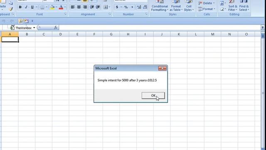Image resolution: width=266 pixels, height=150 pixels.
Task: Click Undo in Quick Access Toolbar
Action: pyautogui.click(x=4, y=21)
